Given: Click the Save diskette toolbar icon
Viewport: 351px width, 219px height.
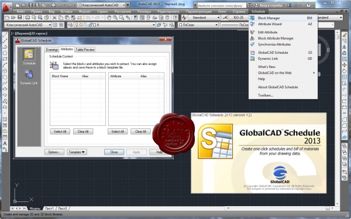Looking at the screenshot, I should [x=19, y=18].
